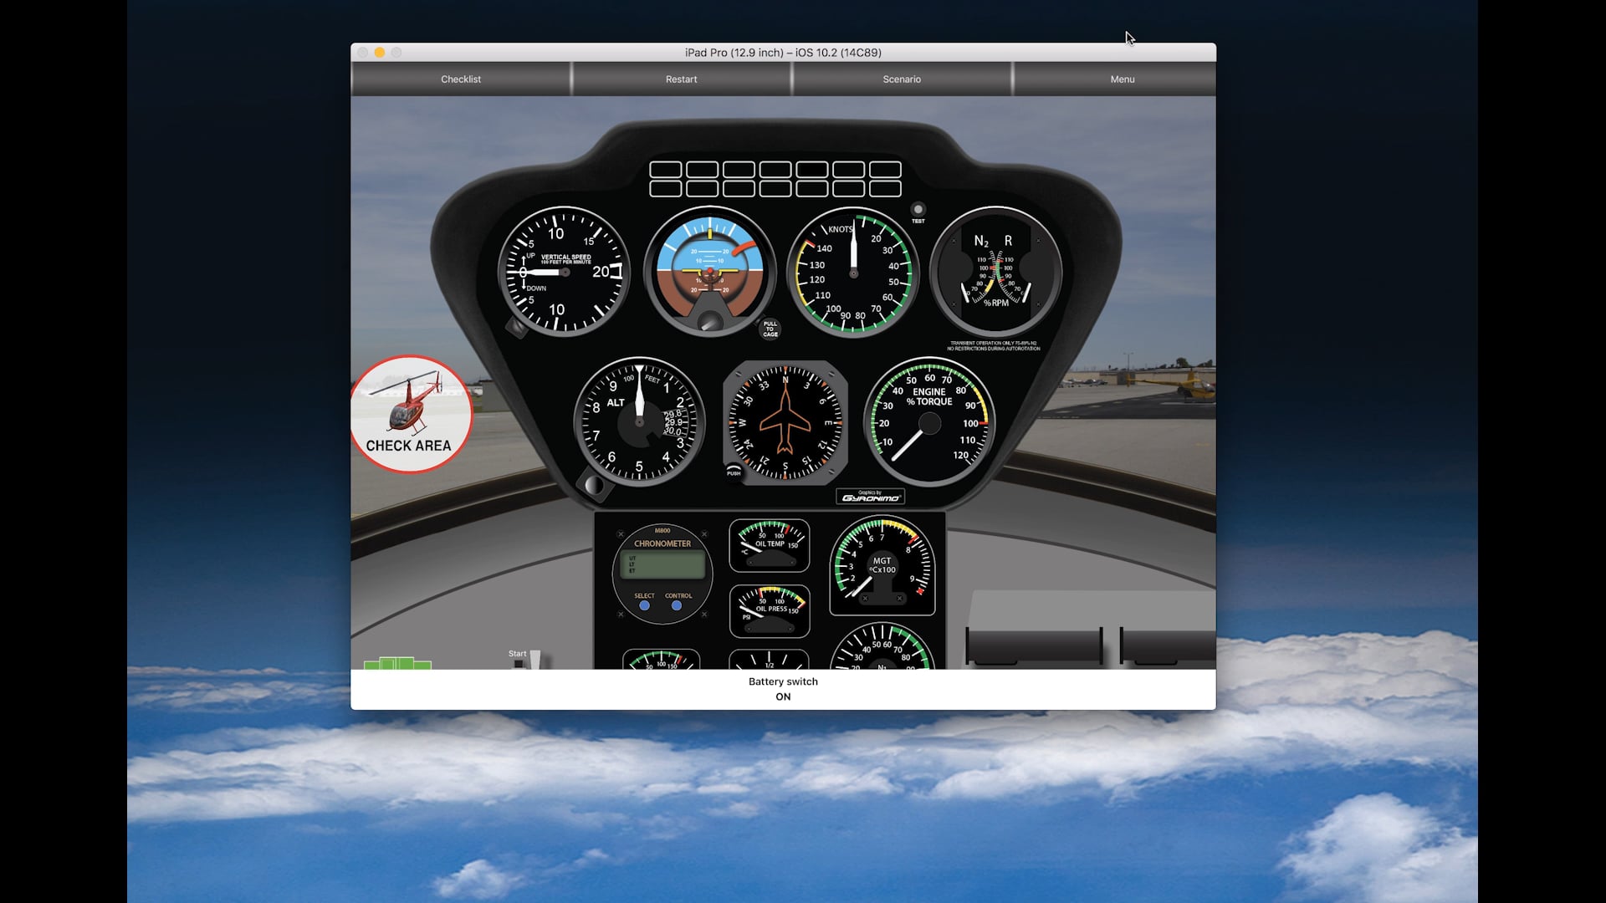Tap the OIL PRESS gauge

[x=769, y=610]
